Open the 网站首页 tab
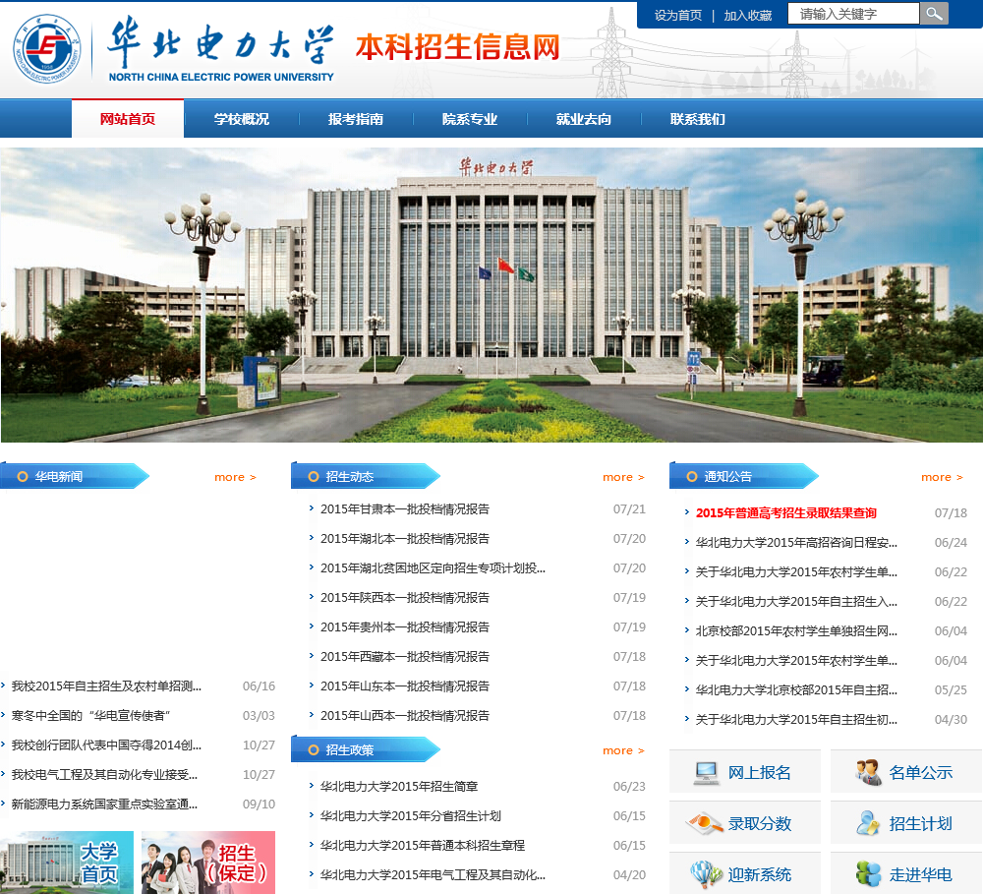 click(127, 119)
